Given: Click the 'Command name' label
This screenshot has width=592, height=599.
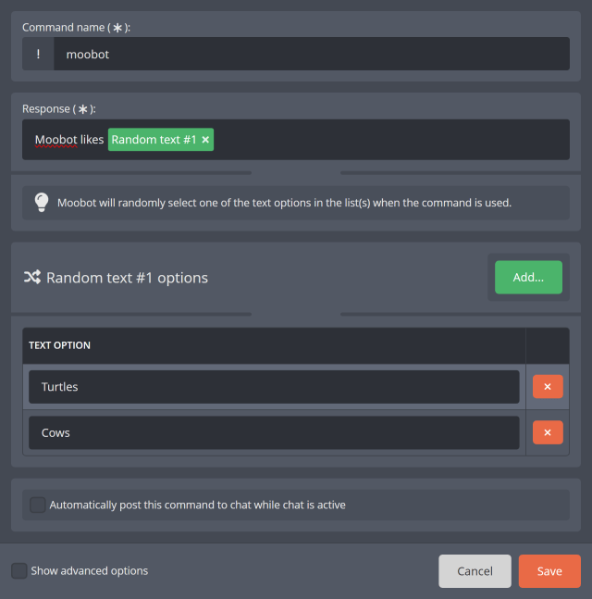Looking at the screenshot, I should pyautogui.click(x=76, y=28).
